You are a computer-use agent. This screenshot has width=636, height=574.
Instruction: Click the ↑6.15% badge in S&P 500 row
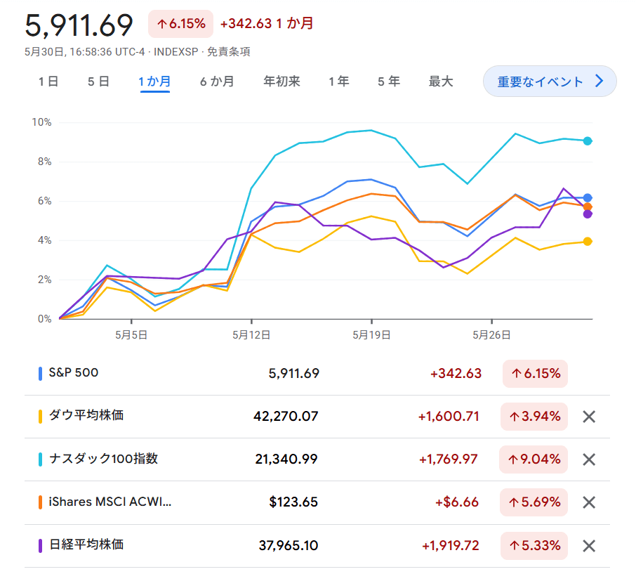tap(536, 374)
